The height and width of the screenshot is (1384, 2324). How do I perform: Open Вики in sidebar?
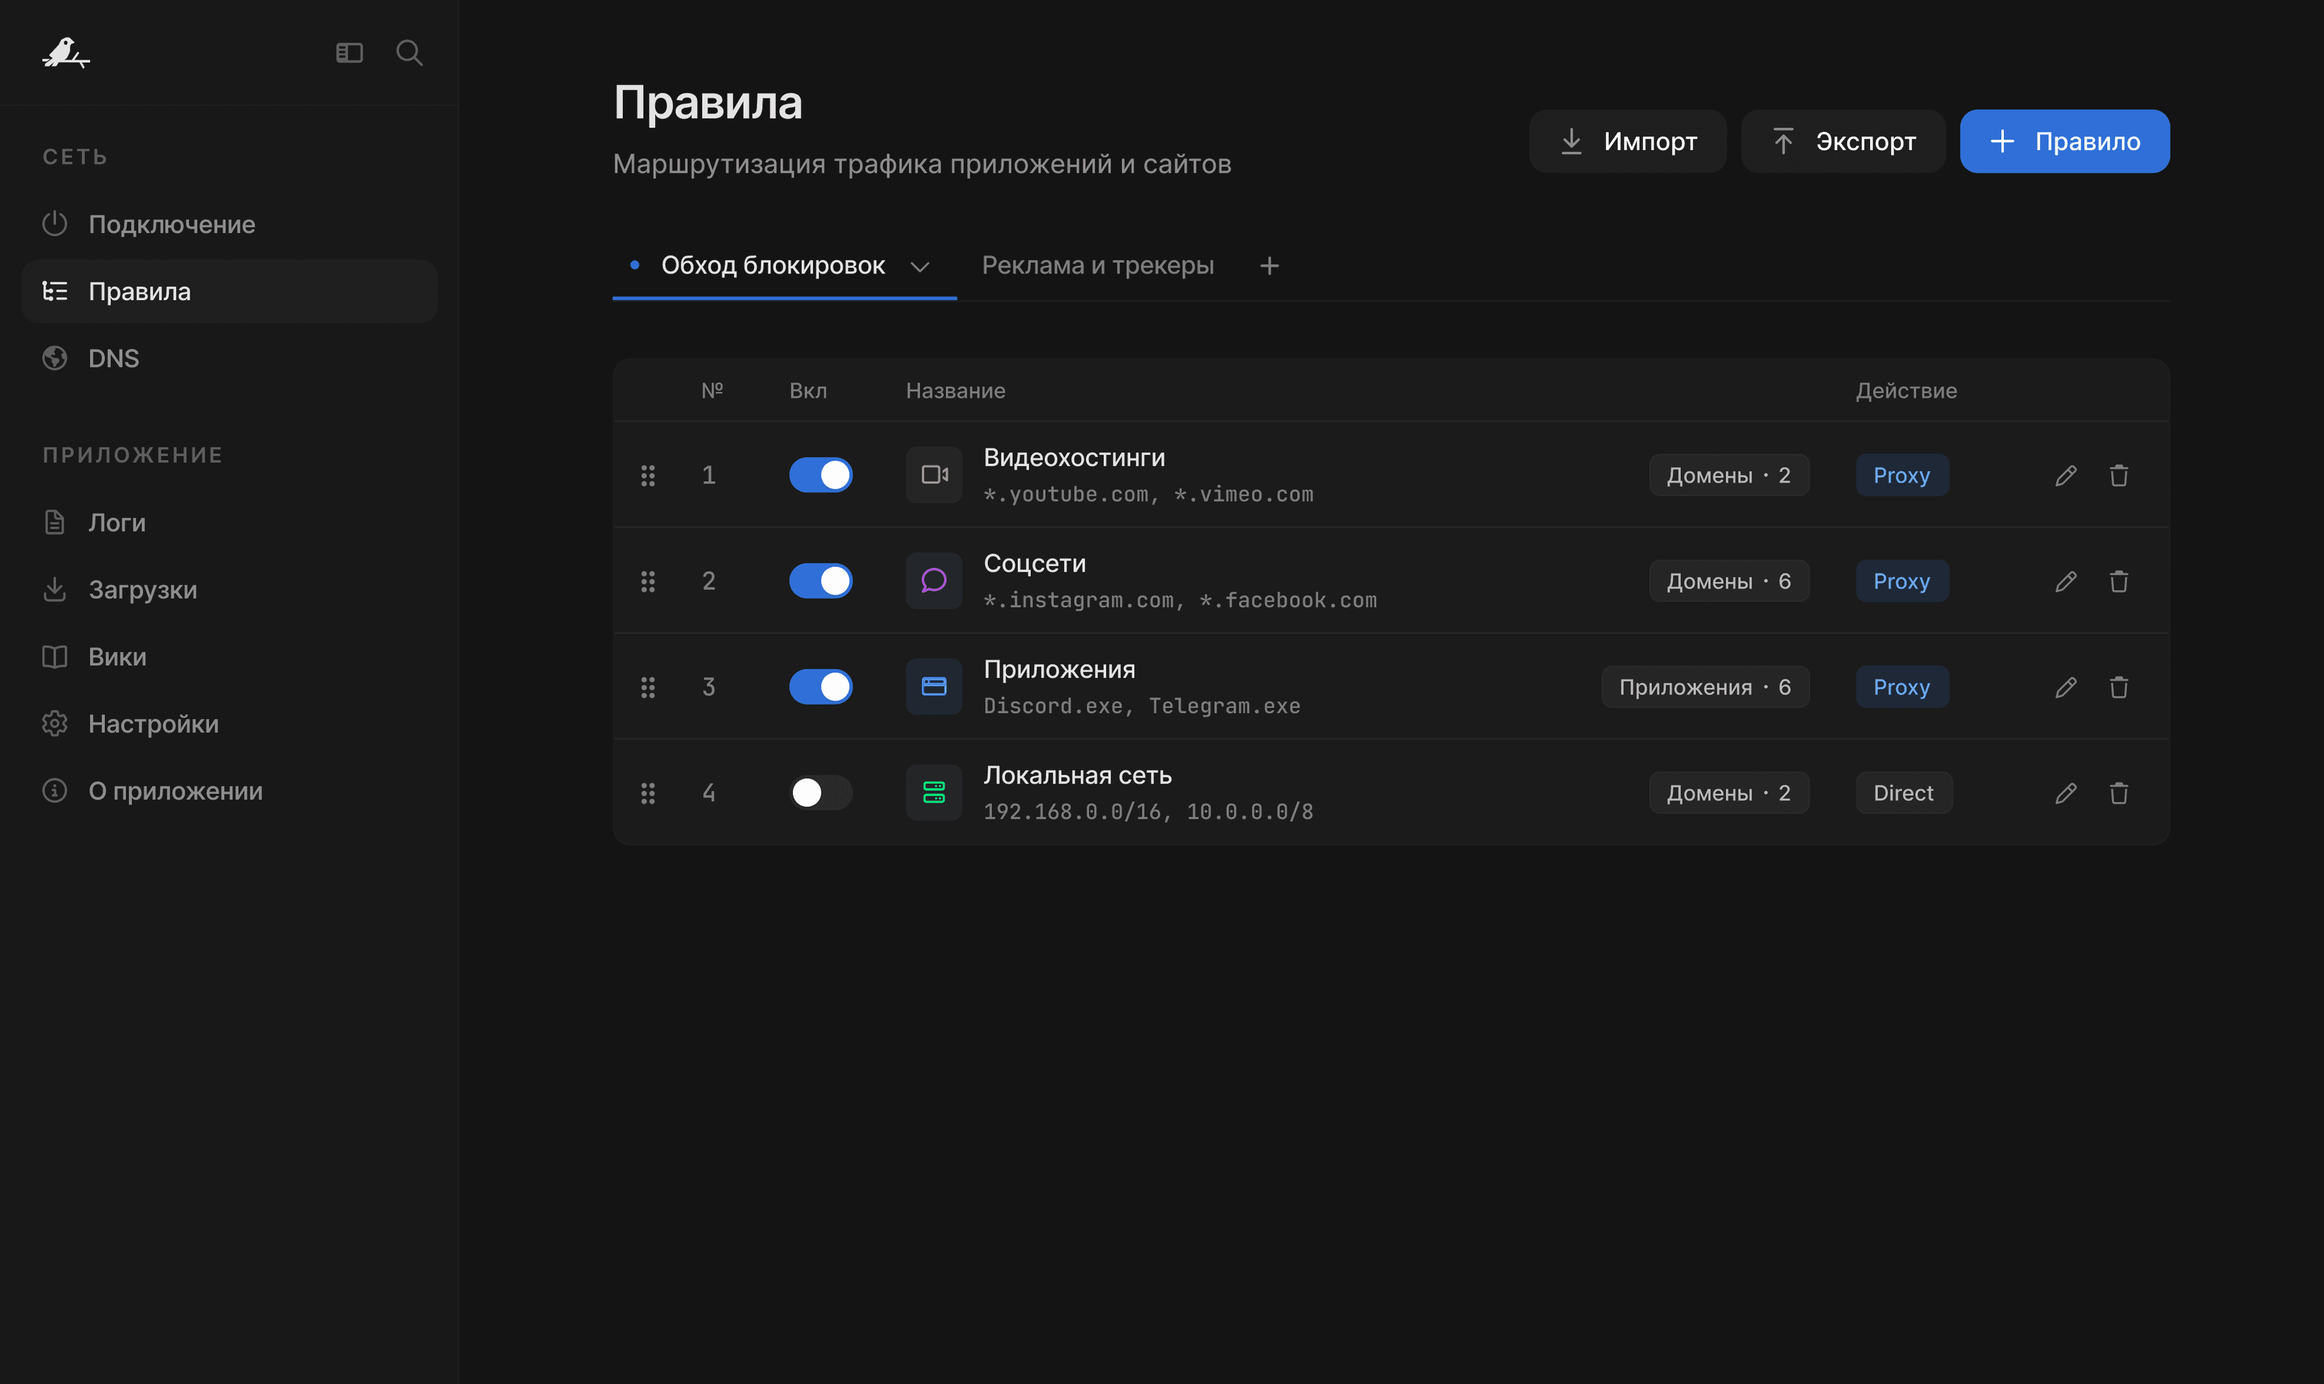click(x=229, y=658)
